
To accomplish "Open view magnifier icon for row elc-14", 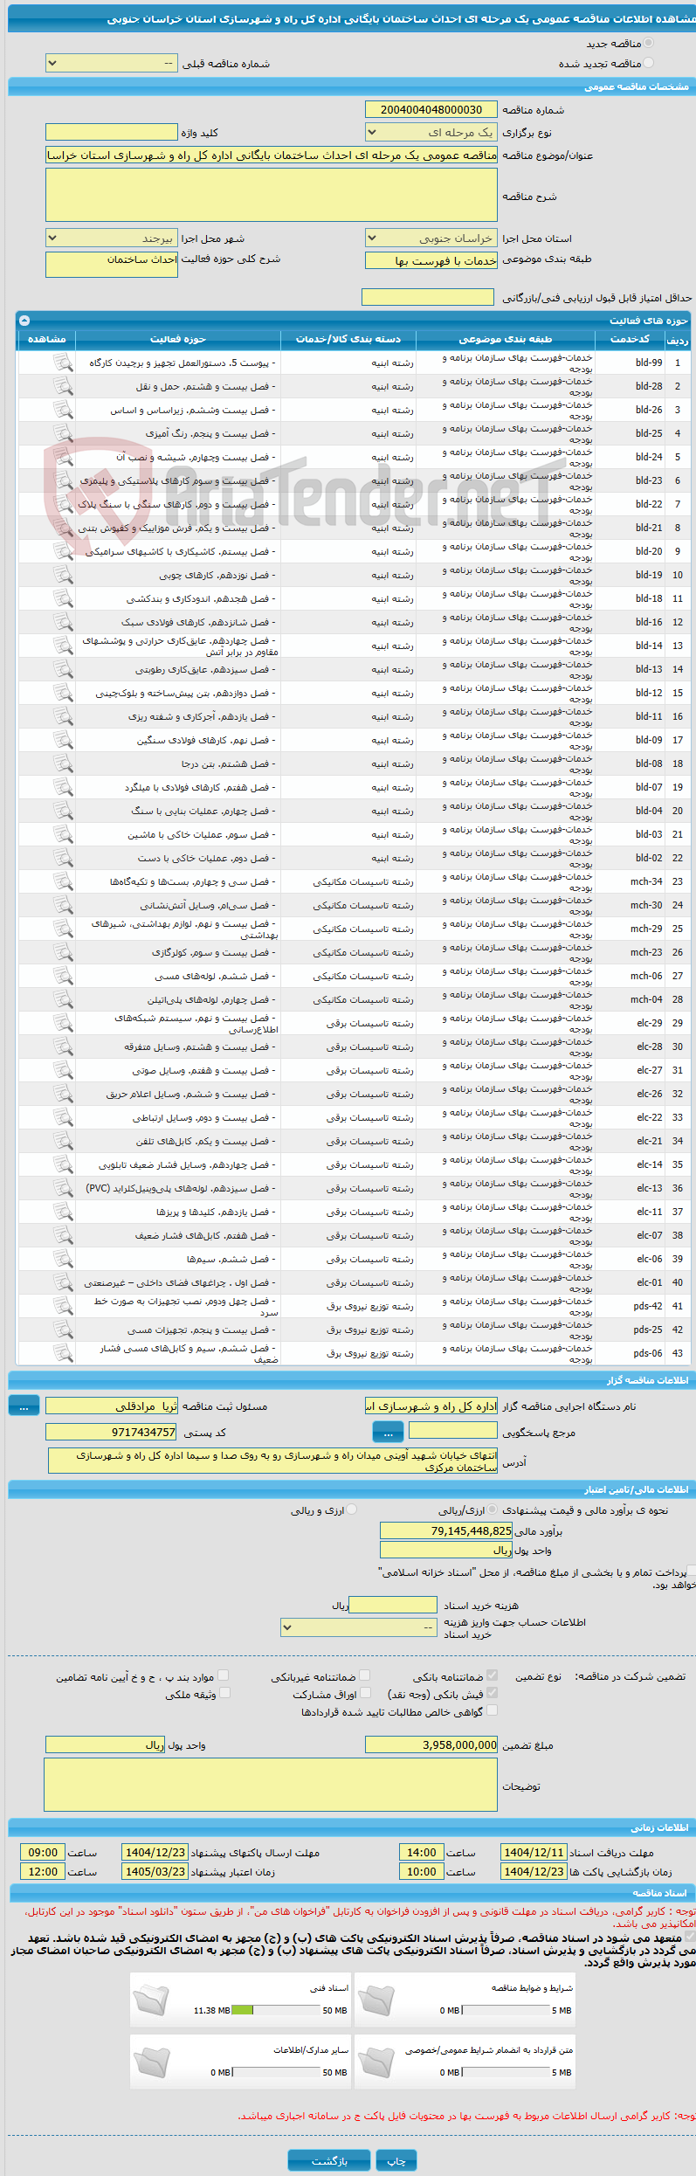I will tap(63, 1164).
